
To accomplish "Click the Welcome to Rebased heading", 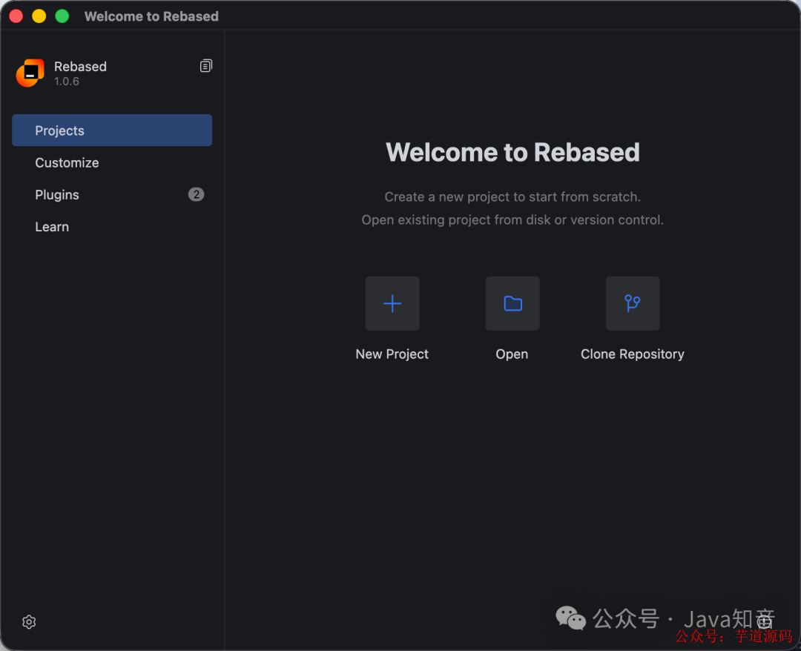I will point(512,152).
